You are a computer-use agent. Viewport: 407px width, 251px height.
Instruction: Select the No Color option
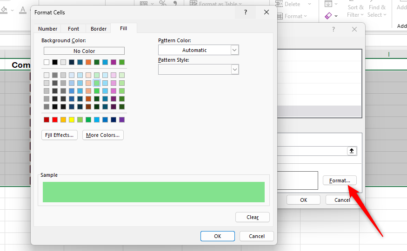click(x=84, y=51)
